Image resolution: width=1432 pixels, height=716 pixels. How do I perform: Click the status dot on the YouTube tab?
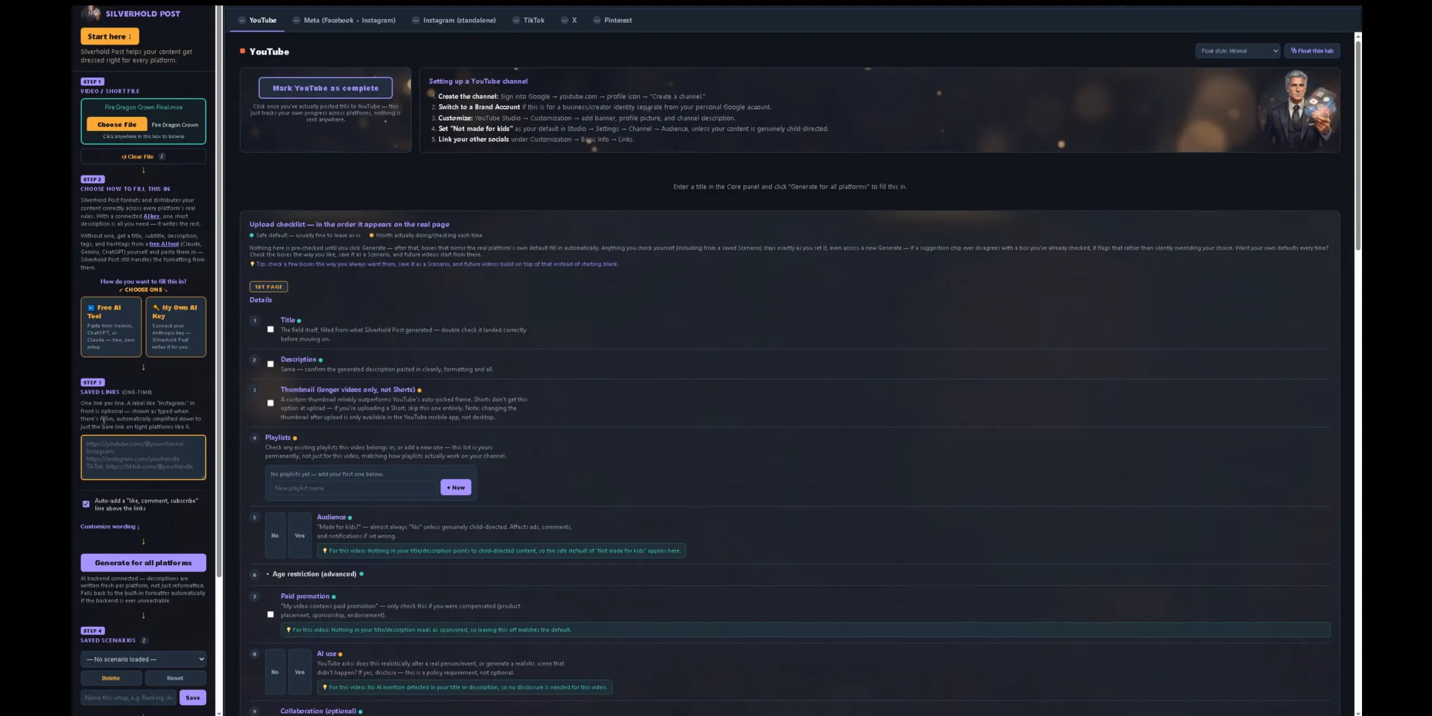point(242,20)
